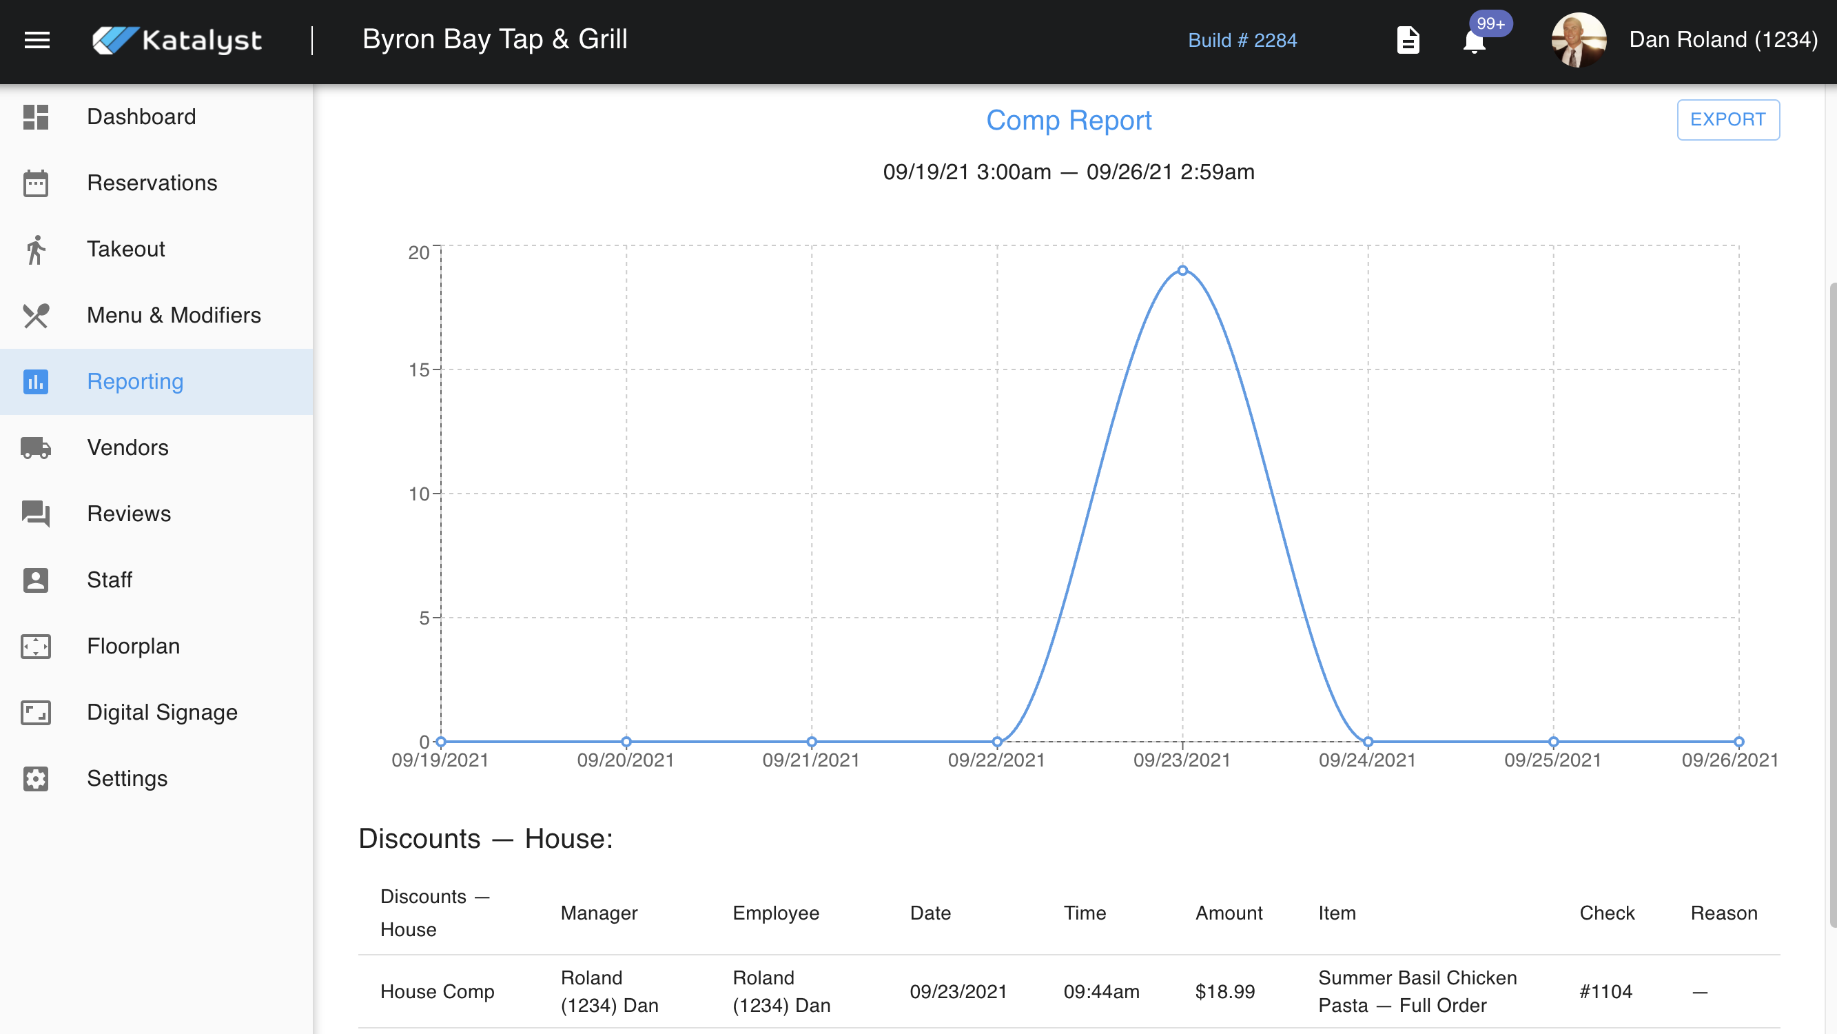Click the EXPORT button
Screen dimensions: 1837x1034
click(1727, 120)
